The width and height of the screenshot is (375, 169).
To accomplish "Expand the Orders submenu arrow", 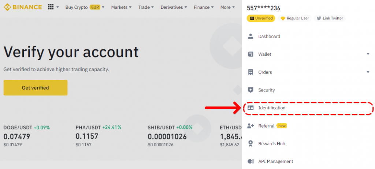I will pyautogui.click(x=368, y=72).
